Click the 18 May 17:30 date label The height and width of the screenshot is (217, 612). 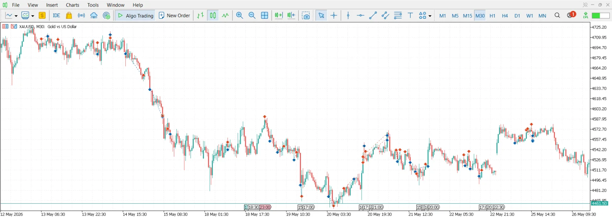tap(257, 214)
